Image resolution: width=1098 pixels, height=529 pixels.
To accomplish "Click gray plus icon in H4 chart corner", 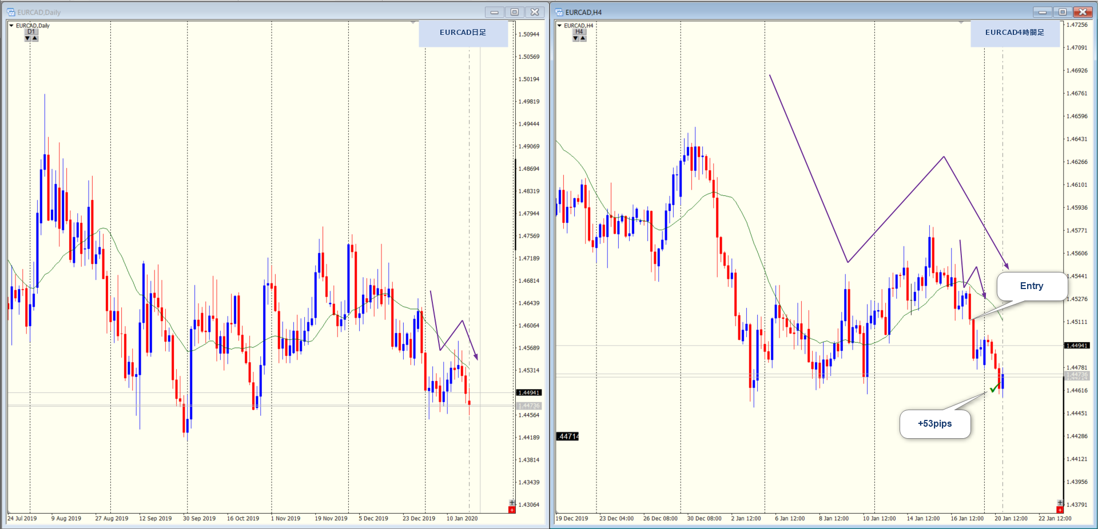I will [1060, 503].
